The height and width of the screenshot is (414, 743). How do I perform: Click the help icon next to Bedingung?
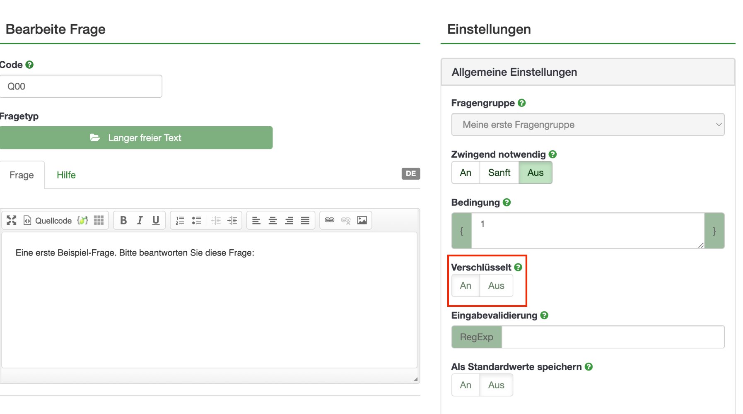[x=507, y=202]
